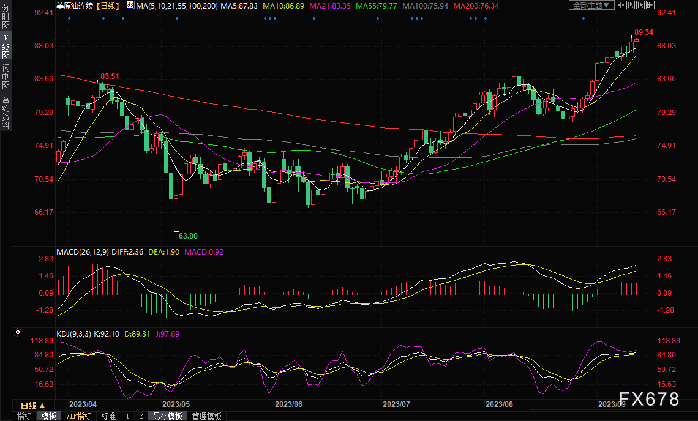
Task: Click the KDJ(9,3,3) indicator title
Action: coord(73,333)
